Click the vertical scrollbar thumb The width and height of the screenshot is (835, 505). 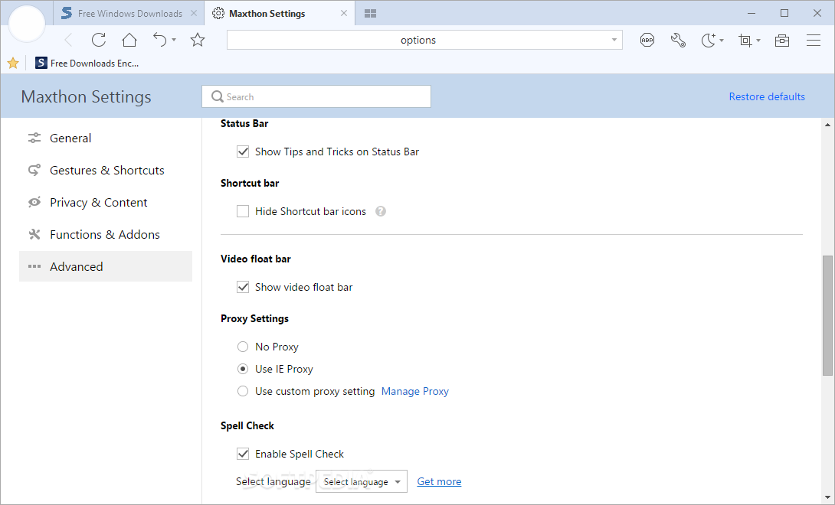point(827,315)
